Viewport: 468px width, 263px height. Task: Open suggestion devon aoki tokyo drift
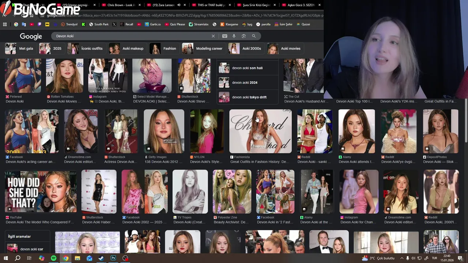(248, 97)
